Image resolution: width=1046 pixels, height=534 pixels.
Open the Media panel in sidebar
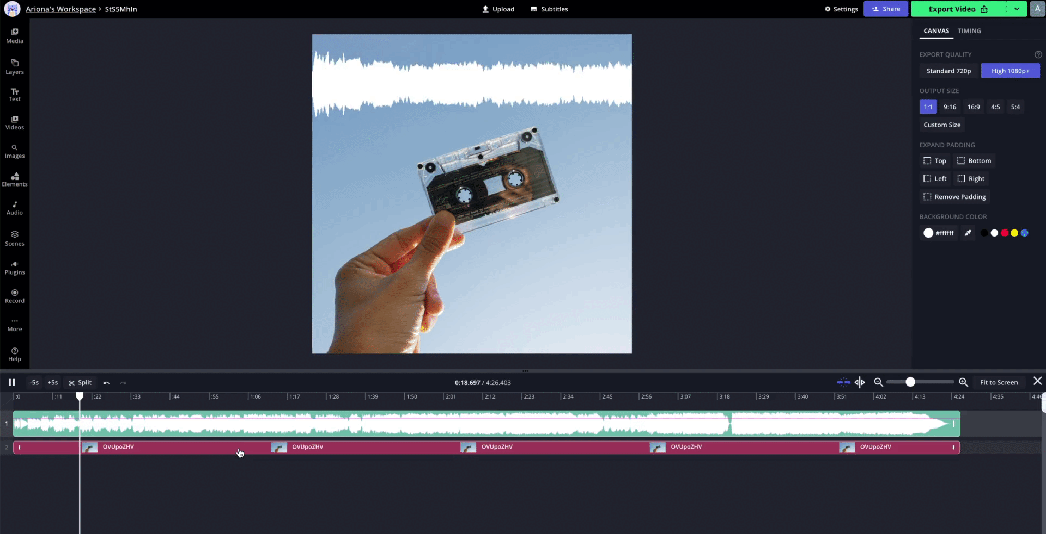[15, 36]
